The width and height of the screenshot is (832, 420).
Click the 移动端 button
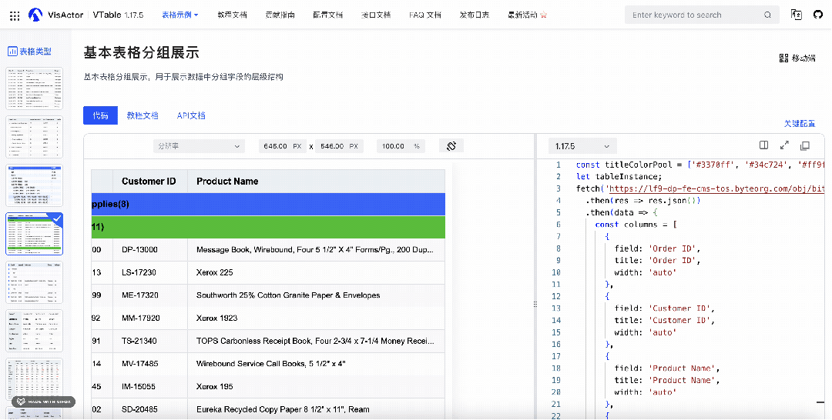(797, 58)
